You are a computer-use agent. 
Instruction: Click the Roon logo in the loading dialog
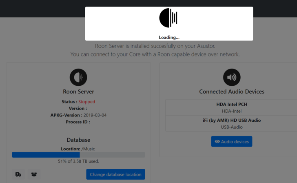pos(168,18)
